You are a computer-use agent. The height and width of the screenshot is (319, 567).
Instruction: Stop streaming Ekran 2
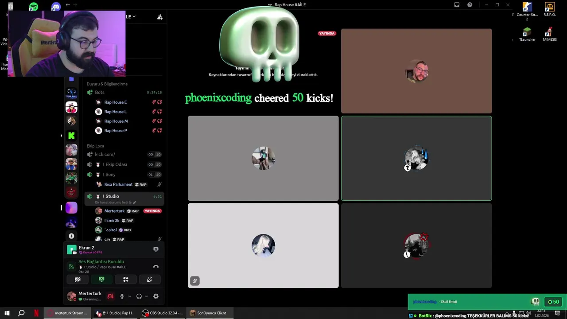click(156, 249)
